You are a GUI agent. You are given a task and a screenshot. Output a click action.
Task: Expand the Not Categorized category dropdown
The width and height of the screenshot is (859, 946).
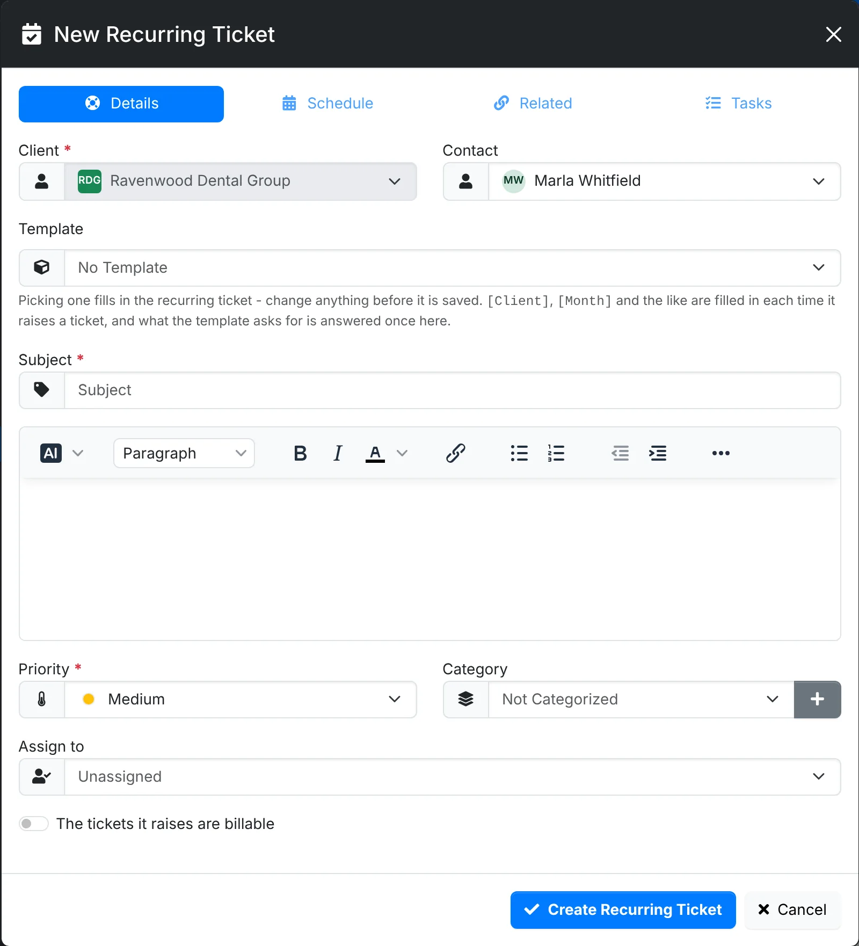(x=641, y=699)
